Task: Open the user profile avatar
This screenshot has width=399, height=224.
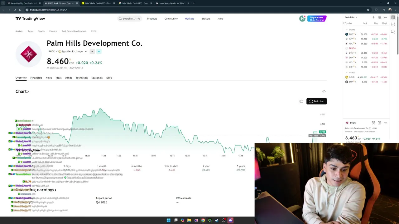Action: [302, 19]
